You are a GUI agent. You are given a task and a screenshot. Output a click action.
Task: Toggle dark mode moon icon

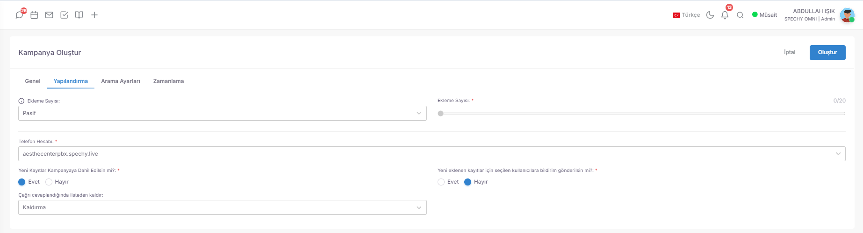pos(710,15)
